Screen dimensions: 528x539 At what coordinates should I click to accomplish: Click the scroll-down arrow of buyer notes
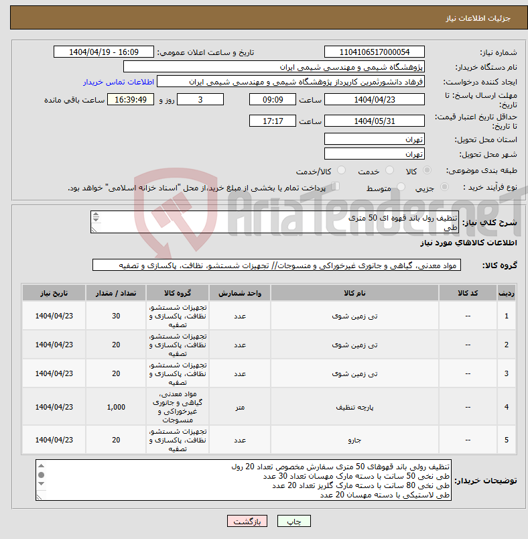point(42,484)
